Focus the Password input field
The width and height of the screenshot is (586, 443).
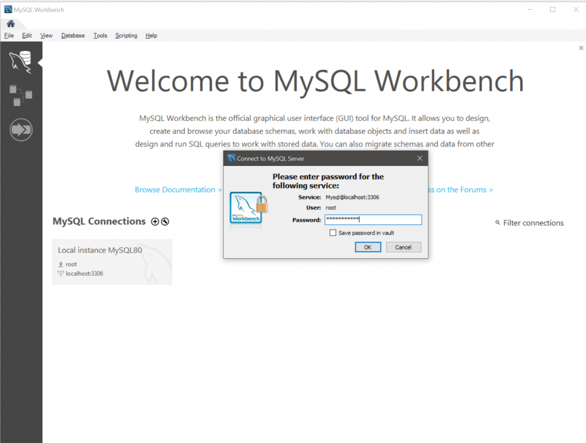click(x=373, y=219)
